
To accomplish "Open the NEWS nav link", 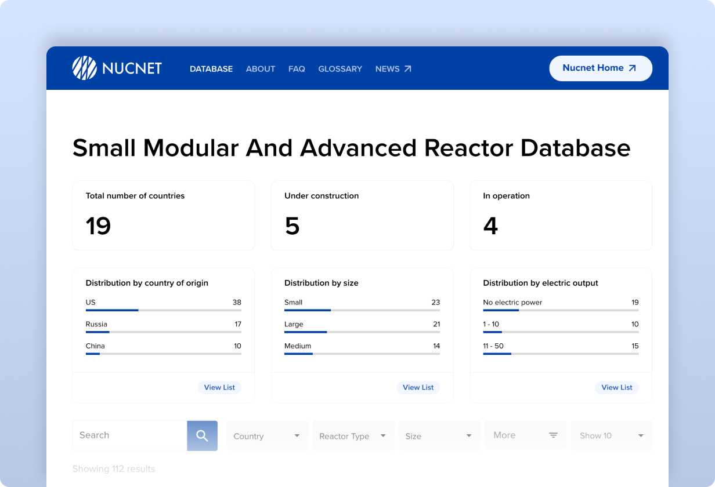I will [x=393, y=69].
